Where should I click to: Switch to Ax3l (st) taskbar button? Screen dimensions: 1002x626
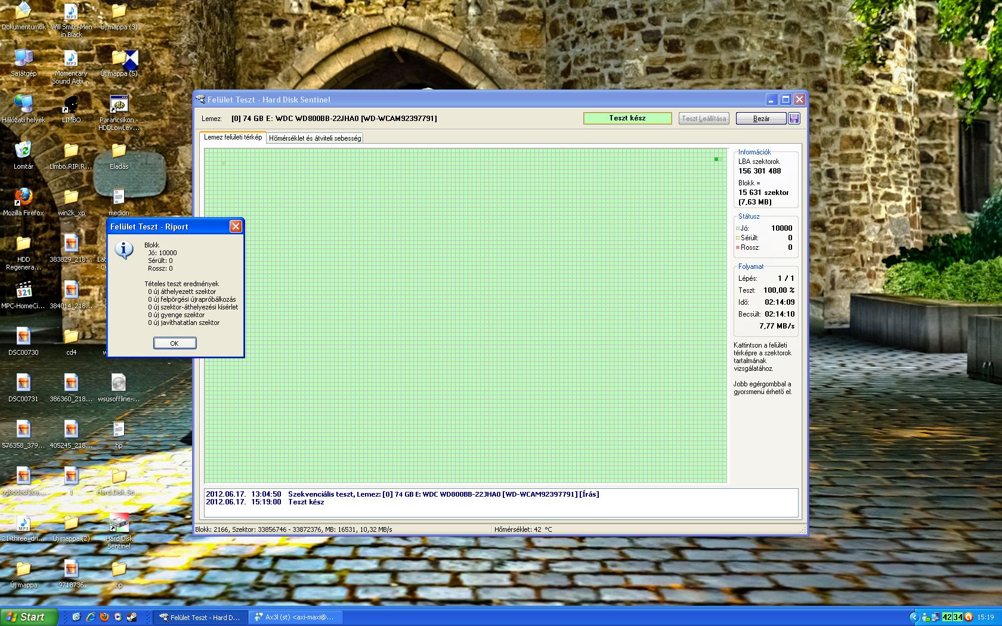click(x=295, y=618)
